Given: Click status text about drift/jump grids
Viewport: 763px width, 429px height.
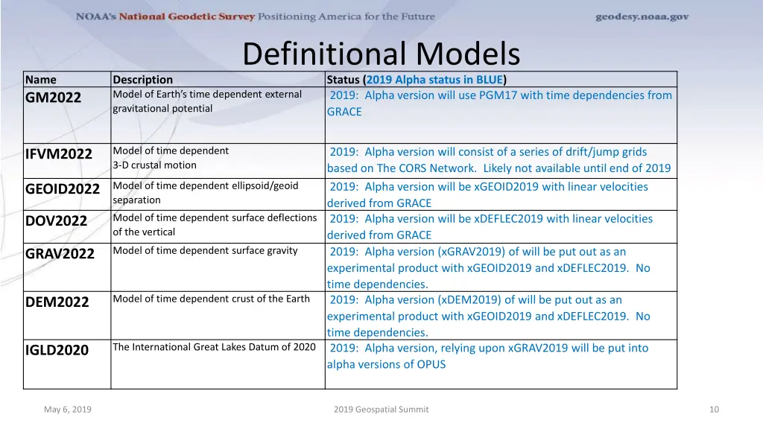Looking at the screenshot, I should [498, 160].
